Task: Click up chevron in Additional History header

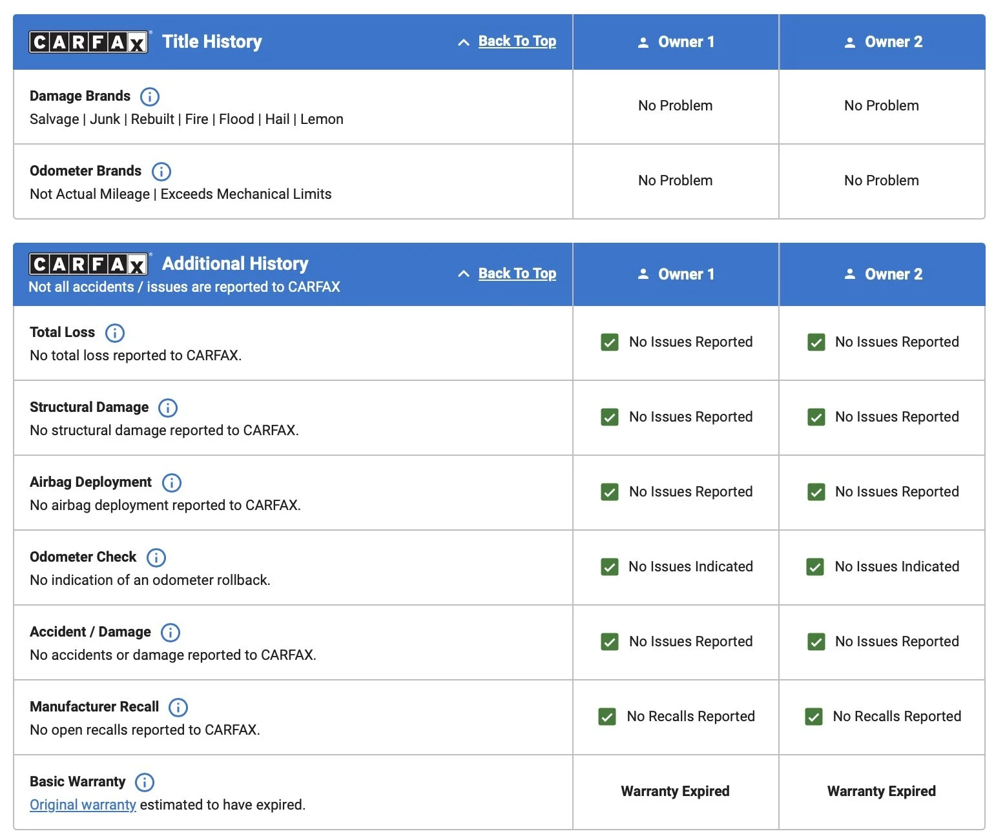Action: (463, 274)
